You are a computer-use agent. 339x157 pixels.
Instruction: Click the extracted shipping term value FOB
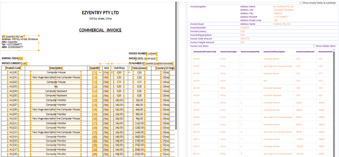tap(242, 35)
